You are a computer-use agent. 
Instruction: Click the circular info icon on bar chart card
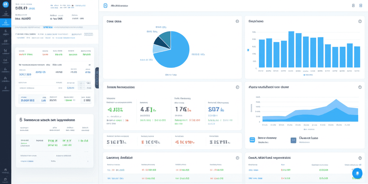coord(360,21)
